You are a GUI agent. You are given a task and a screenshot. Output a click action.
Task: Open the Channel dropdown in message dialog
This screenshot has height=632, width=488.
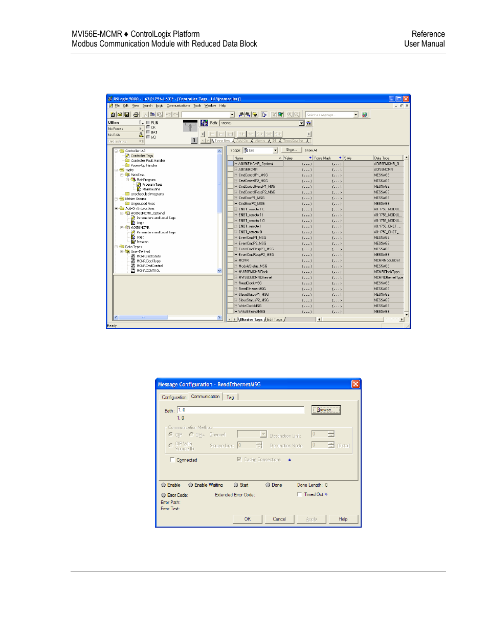click(x=263, y=434)
